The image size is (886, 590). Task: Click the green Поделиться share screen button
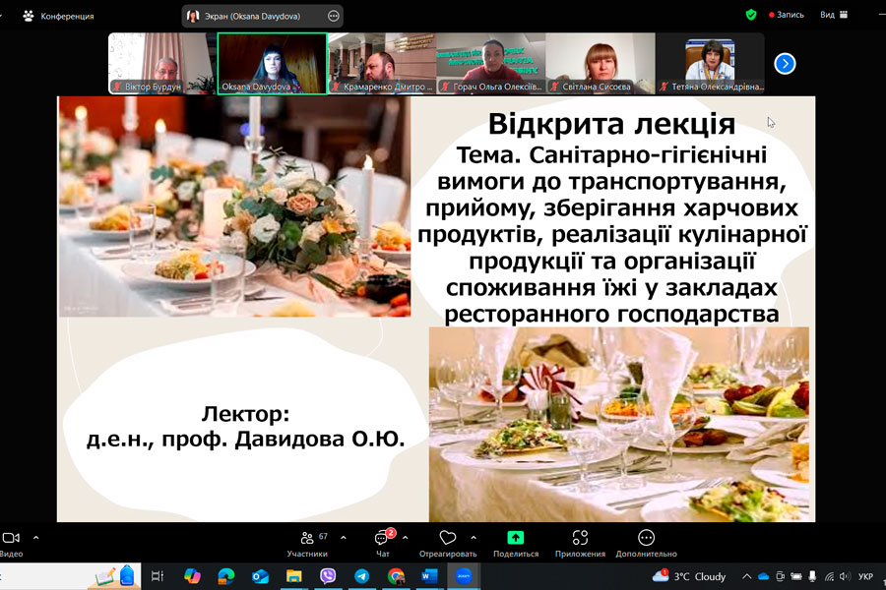click(x=515, y=544)
